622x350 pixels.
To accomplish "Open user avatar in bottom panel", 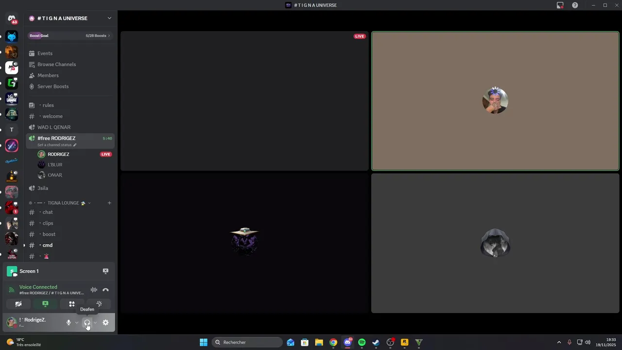I will (x=11, y=322).
